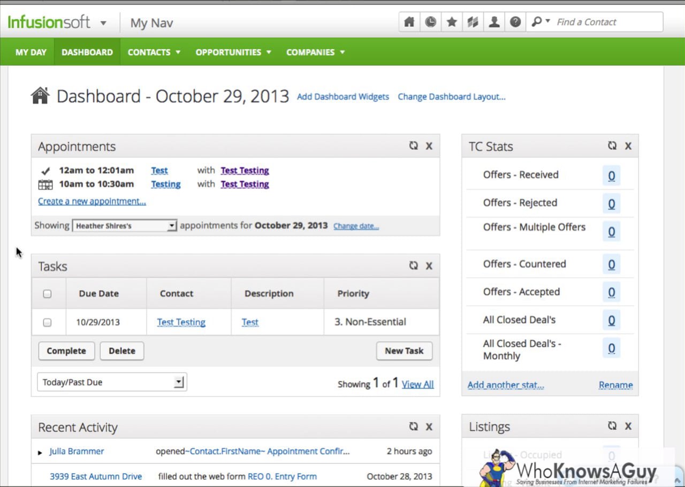Open recently viewed items via the clock icon
This screenshot has width=685, height=487.
coord(430,22)
